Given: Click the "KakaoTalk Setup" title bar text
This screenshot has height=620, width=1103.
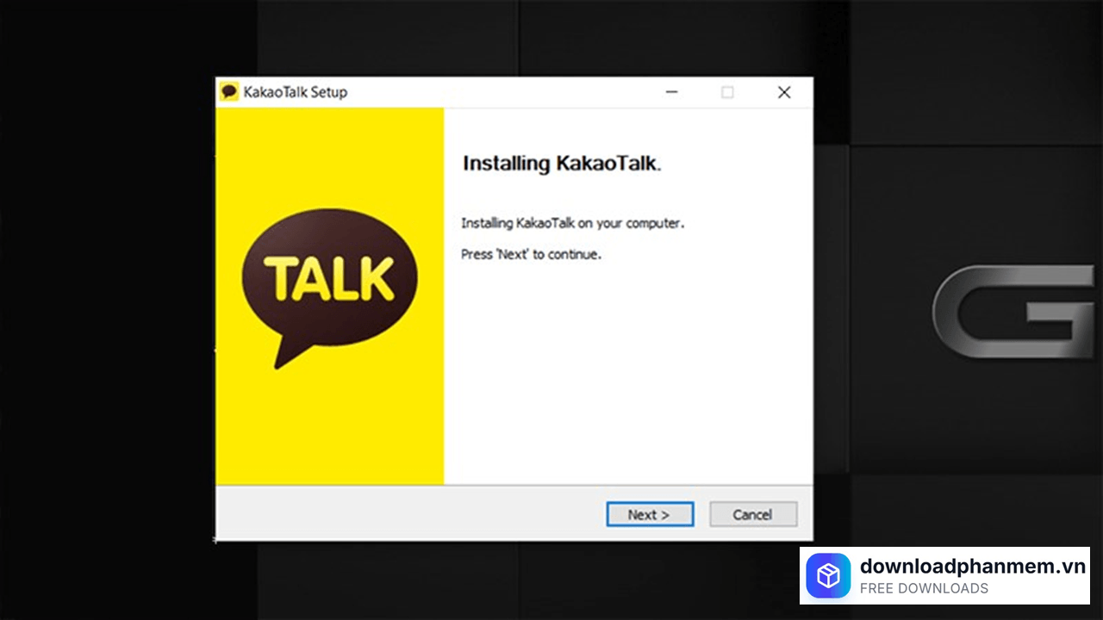Looking at the screenshot, I should 296,92.
